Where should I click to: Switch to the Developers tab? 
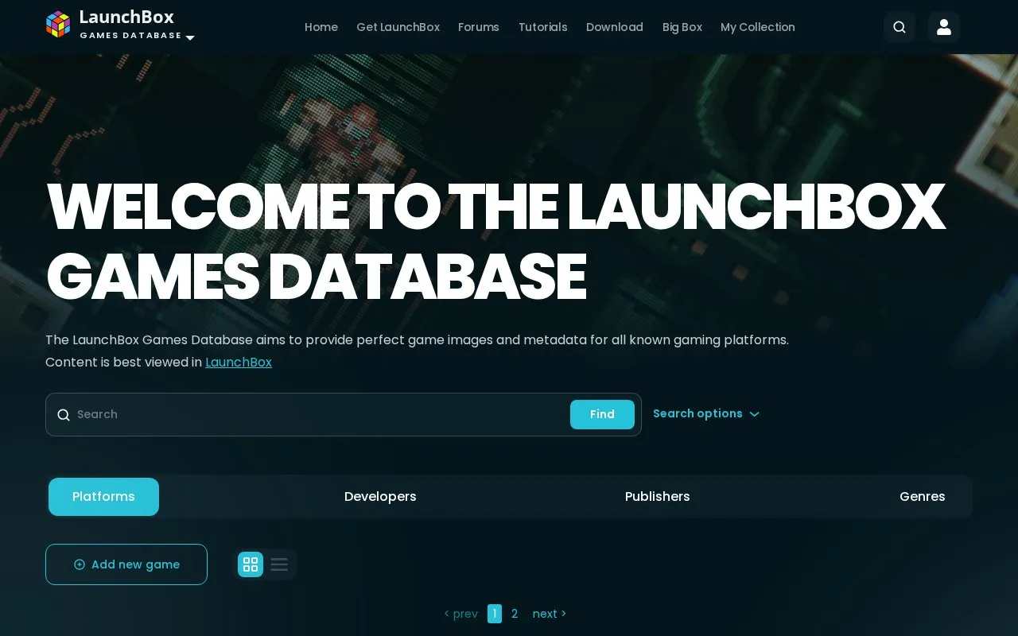click(380, 497)
